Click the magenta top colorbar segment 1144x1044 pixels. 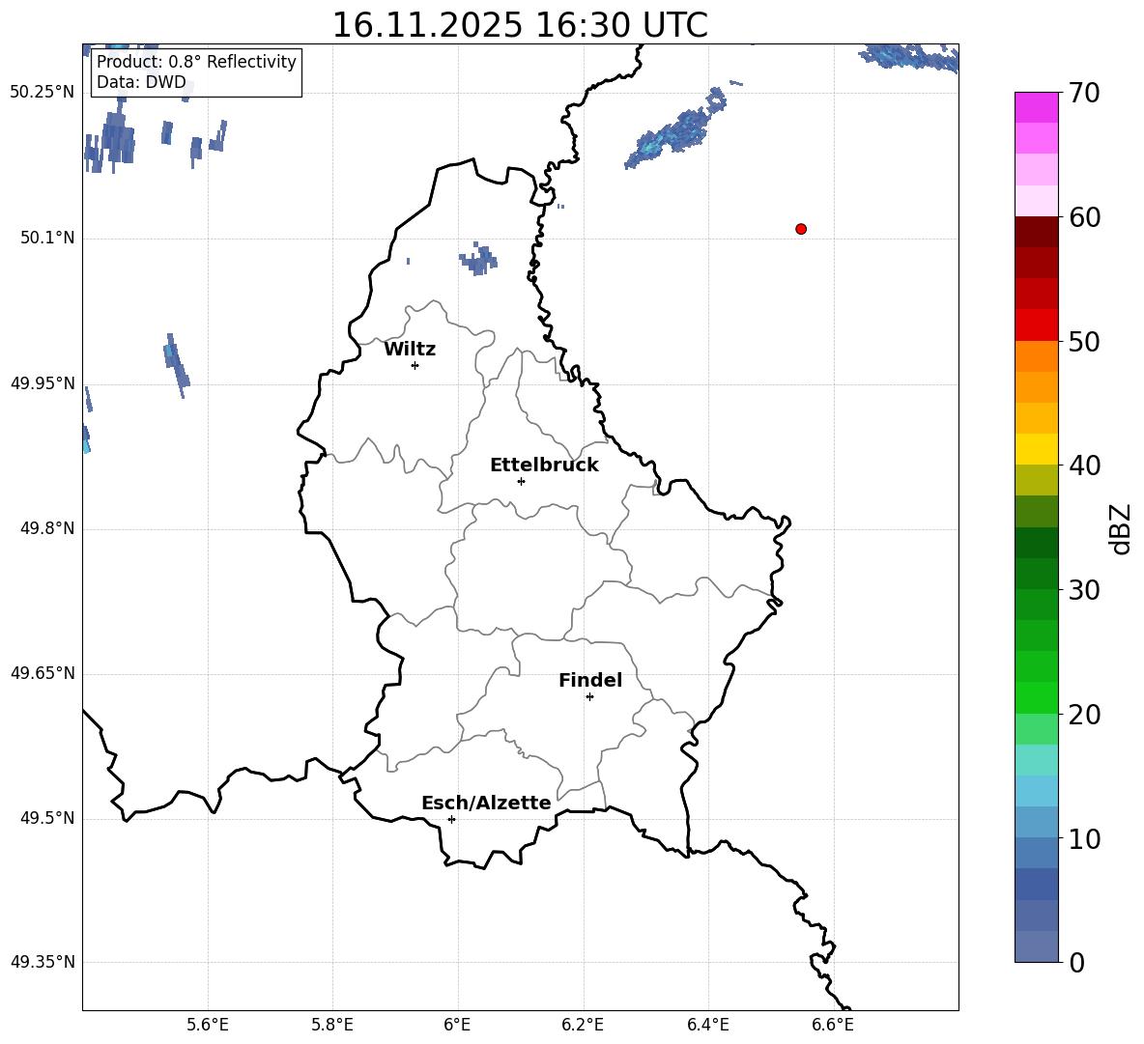point(1037,108)
